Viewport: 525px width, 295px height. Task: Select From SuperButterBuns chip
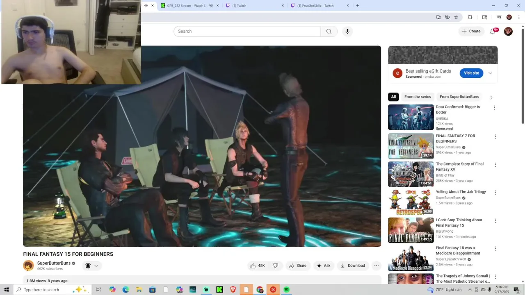(x=459, y=97)
